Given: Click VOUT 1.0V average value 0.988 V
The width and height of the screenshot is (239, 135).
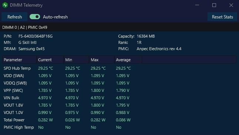Looking at the screenshot, I should [x=123, y=112].
